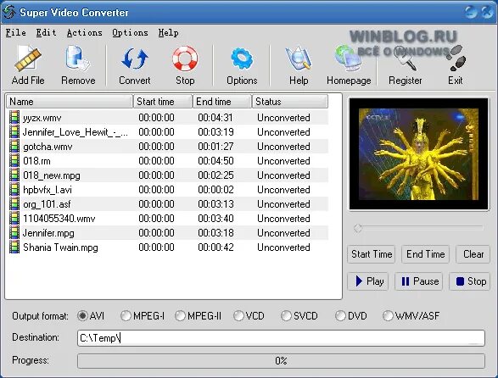
Task: Stop the preview playback
Action: pyautogui.click(x=470, y=281)
